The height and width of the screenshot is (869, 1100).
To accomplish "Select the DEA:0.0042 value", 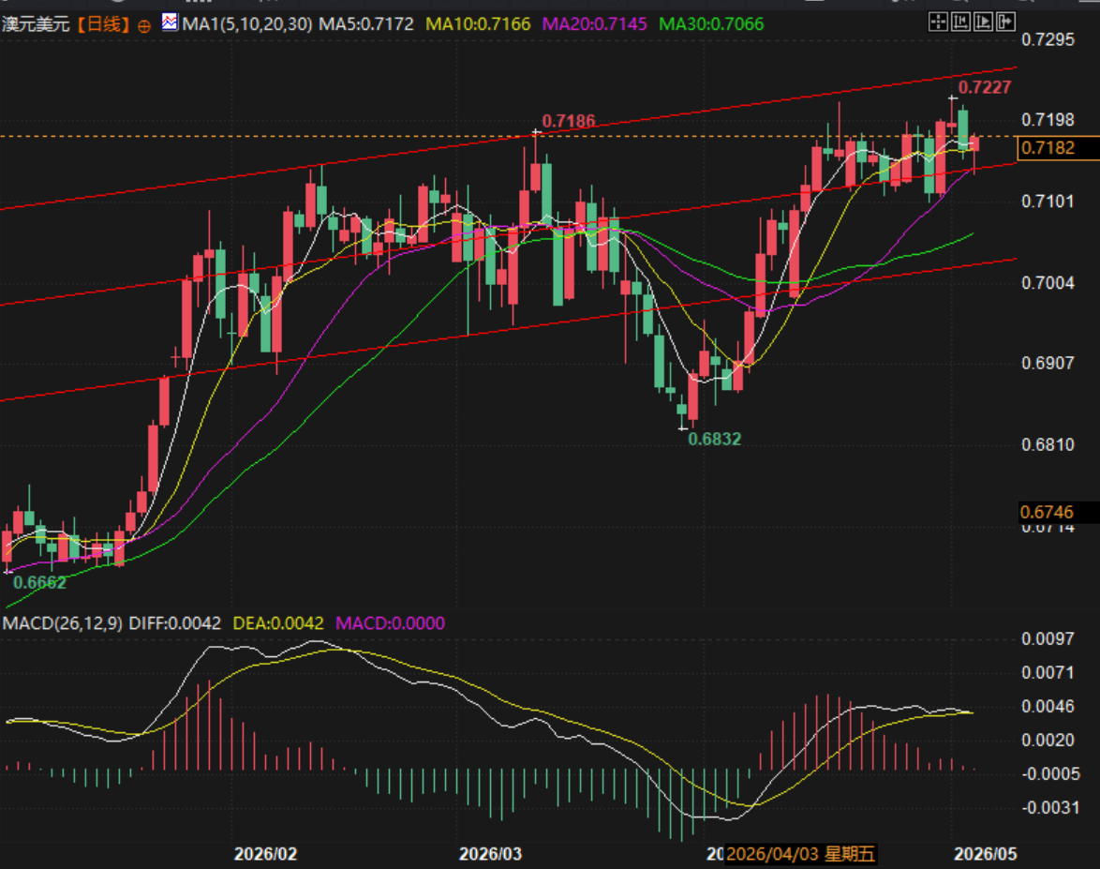I will coord(277,623).
